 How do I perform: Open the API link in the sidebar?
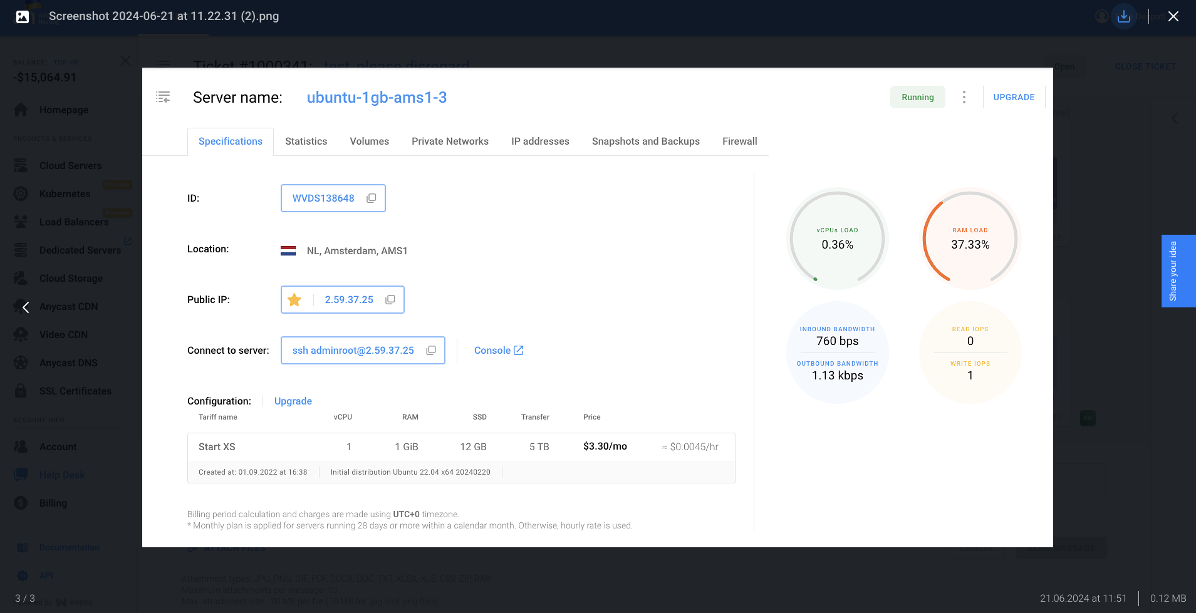(x=46, y=576)
